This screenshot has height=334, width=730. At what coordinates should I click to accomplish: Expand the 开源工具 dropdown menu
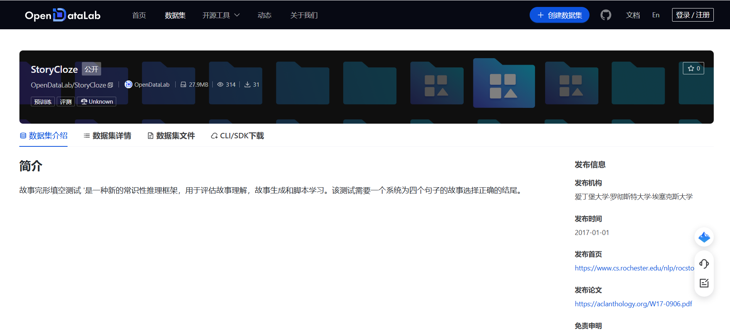click(221, 15)
